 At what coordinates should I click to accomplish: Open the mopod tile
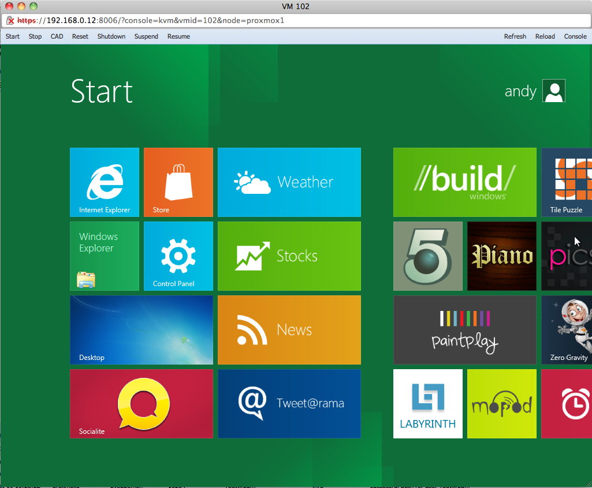tap(502, 403)
